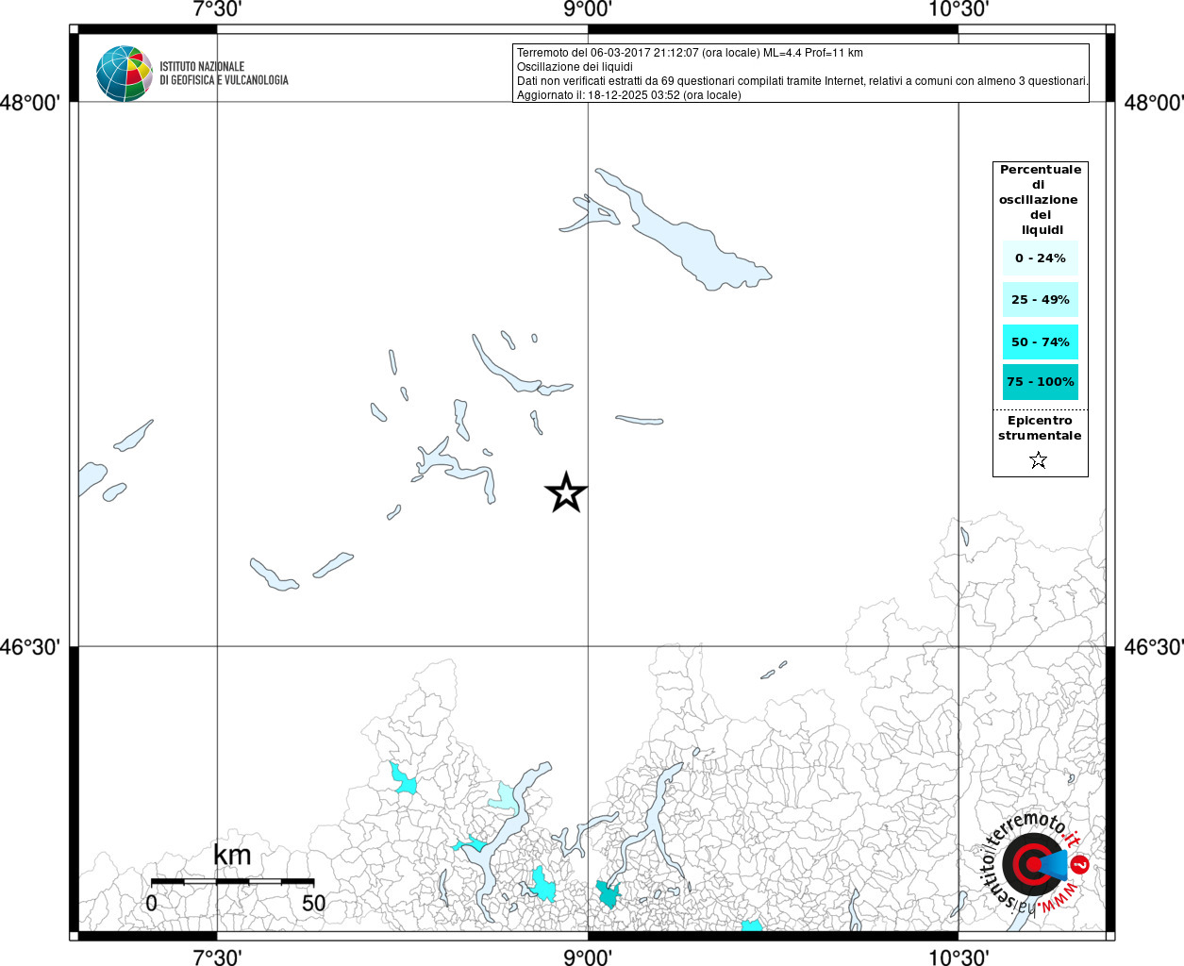Click the 'Percentuale di oscillazione dei liquidi' legend title

1041,200
